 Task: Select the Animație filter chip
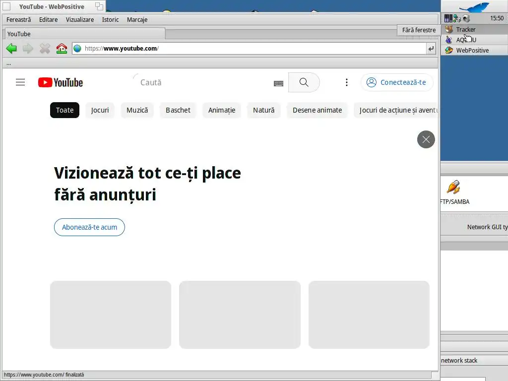[222, 110]
